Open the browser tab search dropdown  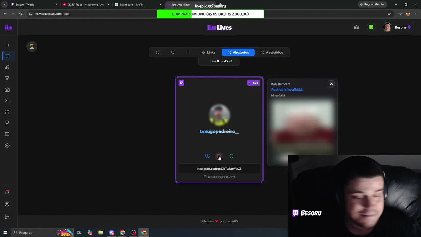click(4, 5)
